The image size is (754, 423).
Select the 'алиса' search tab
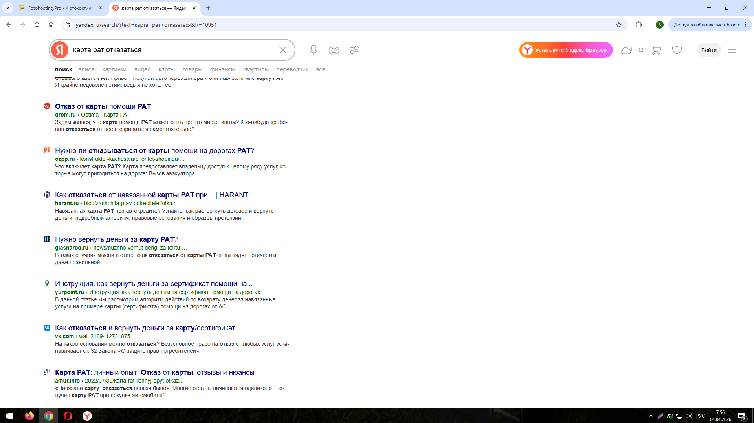click(x=86, y=69)
